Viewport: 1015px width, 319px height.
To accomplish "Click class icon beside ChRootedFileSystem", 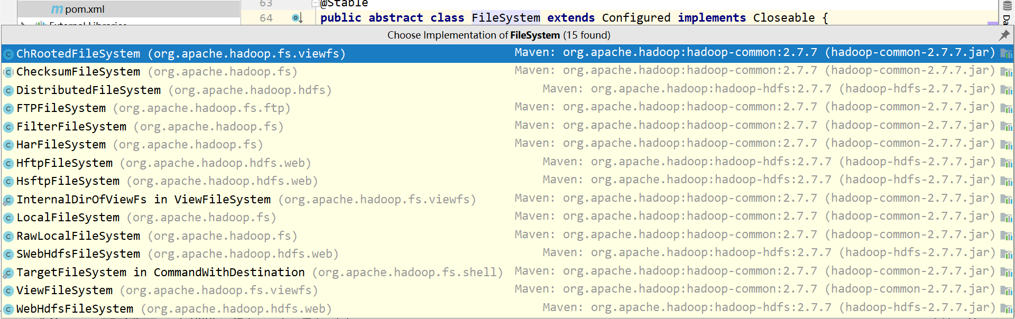I will pos(8,54).
